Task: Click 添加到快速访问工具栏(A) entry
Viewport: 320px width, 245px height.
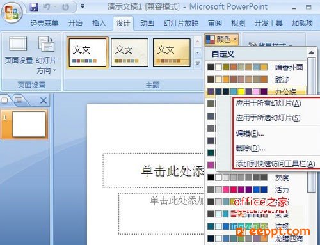Action: tap(275, 164)
